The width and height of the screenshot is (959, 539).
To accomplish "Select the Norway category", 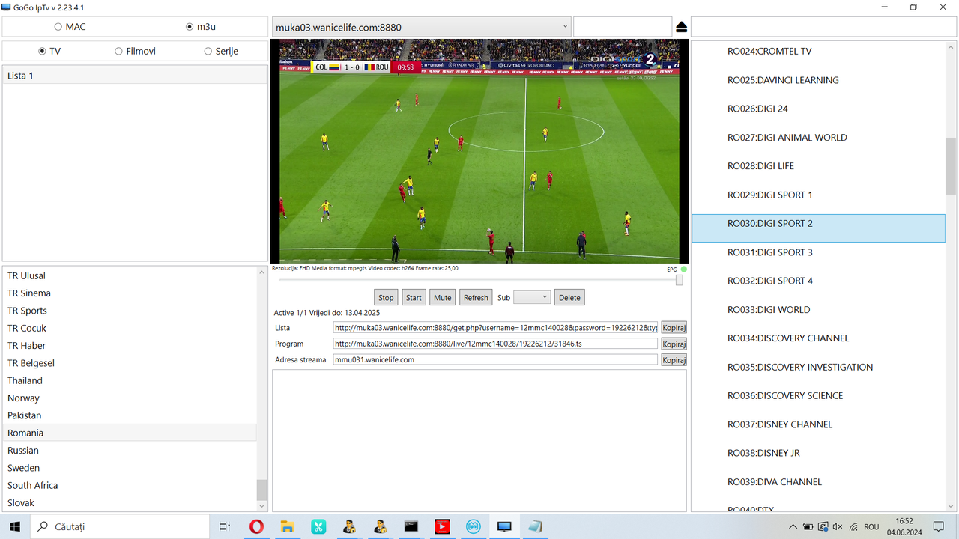I will [129, 398].
